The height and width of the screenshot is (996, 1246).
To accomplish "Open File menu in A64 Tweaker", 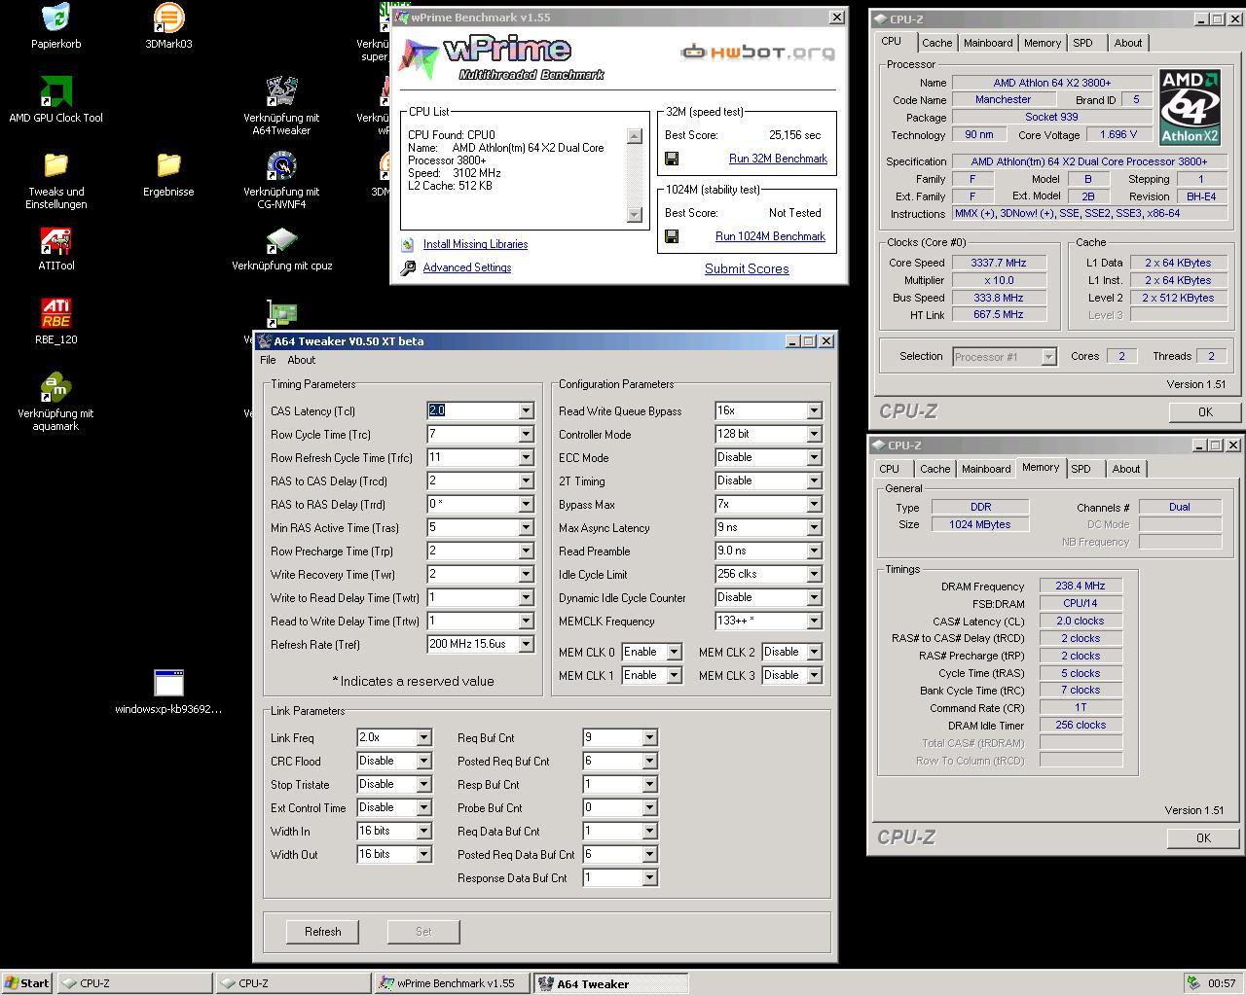I will [268, 360].
